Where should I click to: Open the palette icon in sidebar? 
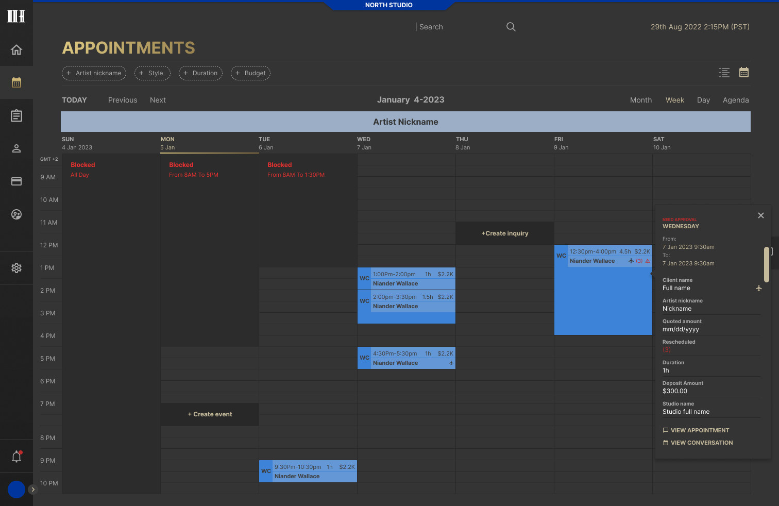pos(16,214)
